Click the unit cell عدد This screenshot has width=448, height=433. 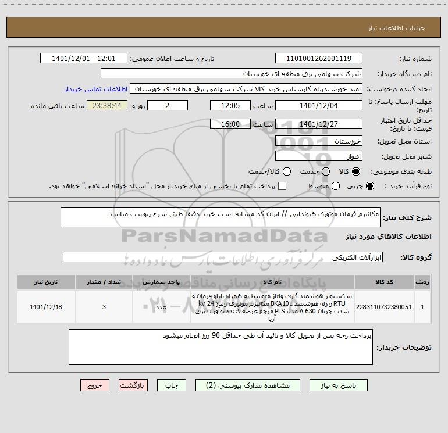click(x=161, y=307)
